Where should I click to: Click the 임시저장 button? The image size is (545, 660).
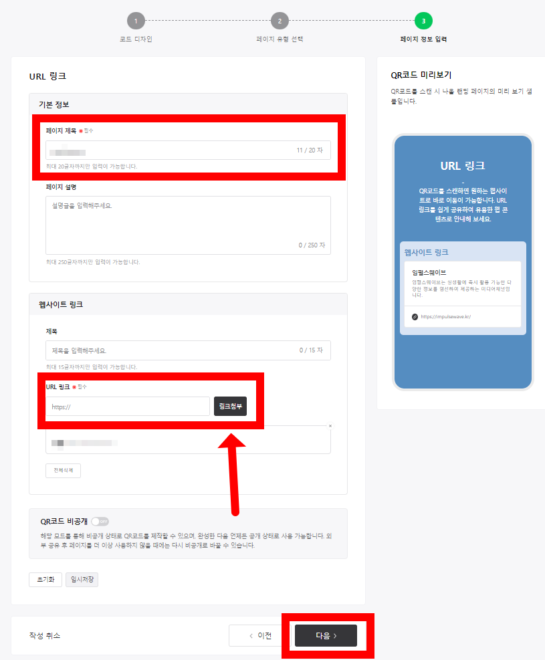click(x=82, y=580)
